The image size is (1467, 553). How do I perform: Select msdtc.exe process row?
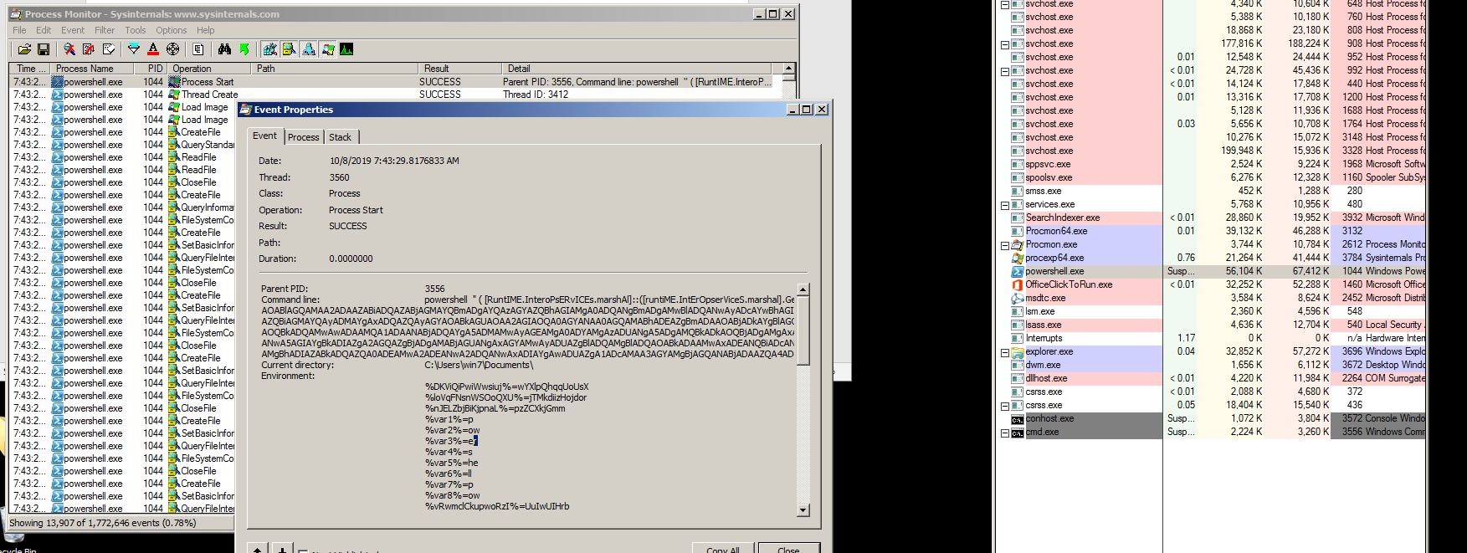pos(1218,298)
